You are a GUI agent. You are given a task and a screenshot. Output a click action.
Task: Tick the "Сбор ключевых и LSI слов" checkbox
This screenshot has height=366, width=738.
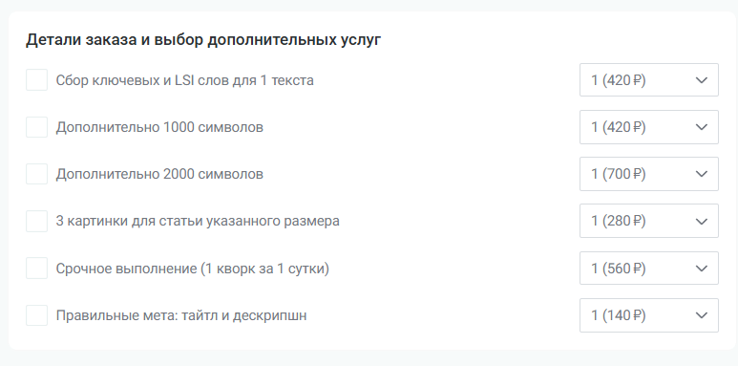pos(36,79)
